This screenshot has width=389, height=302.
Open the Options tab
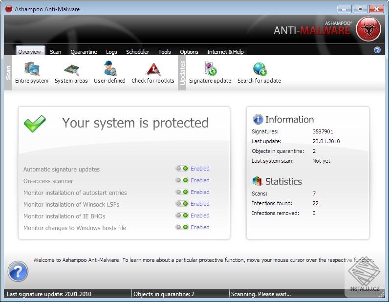[189, 52]
